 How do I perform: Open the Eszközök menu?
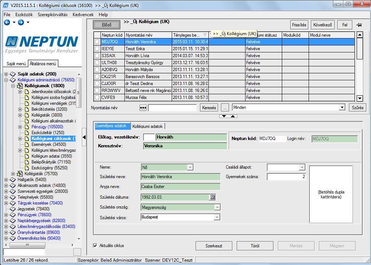click(x=24, y=15)
